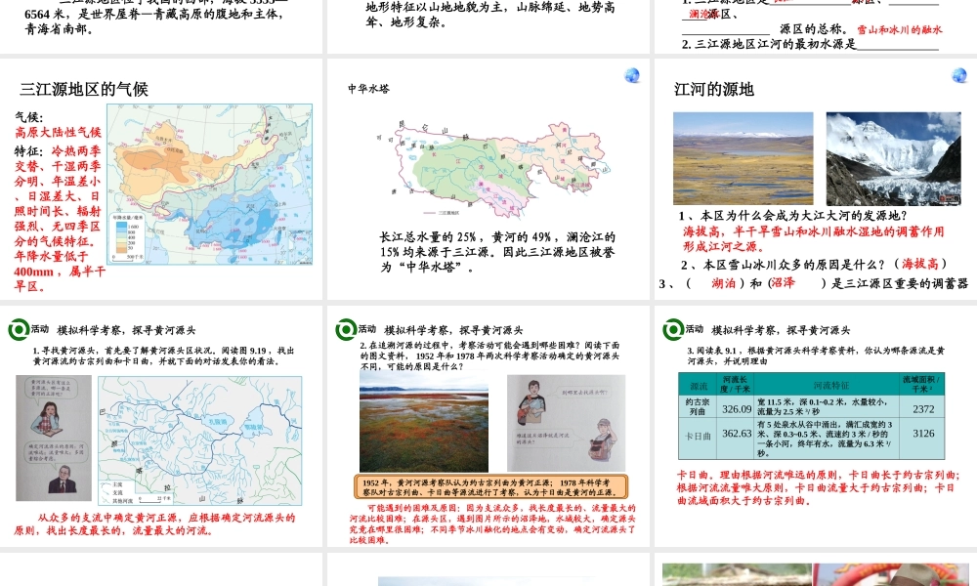Click the red answer 沼泽
The height and width of the screenshot is (586, 977).
pyautogui.click(x=784, y=282)
